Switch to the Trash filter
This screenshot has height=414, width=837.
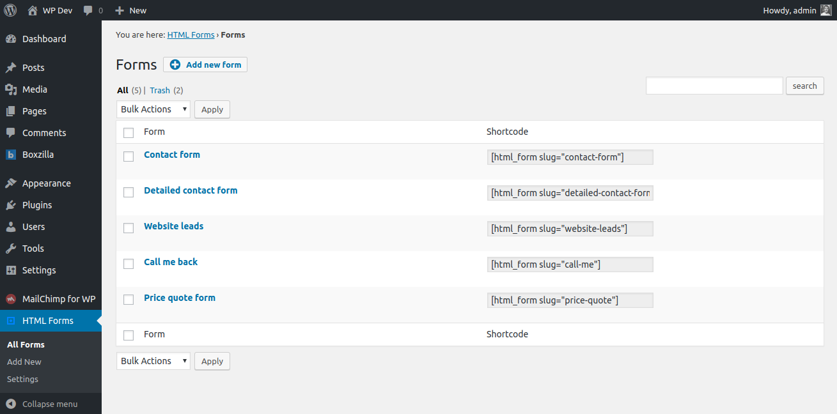[x=160, y=91]
